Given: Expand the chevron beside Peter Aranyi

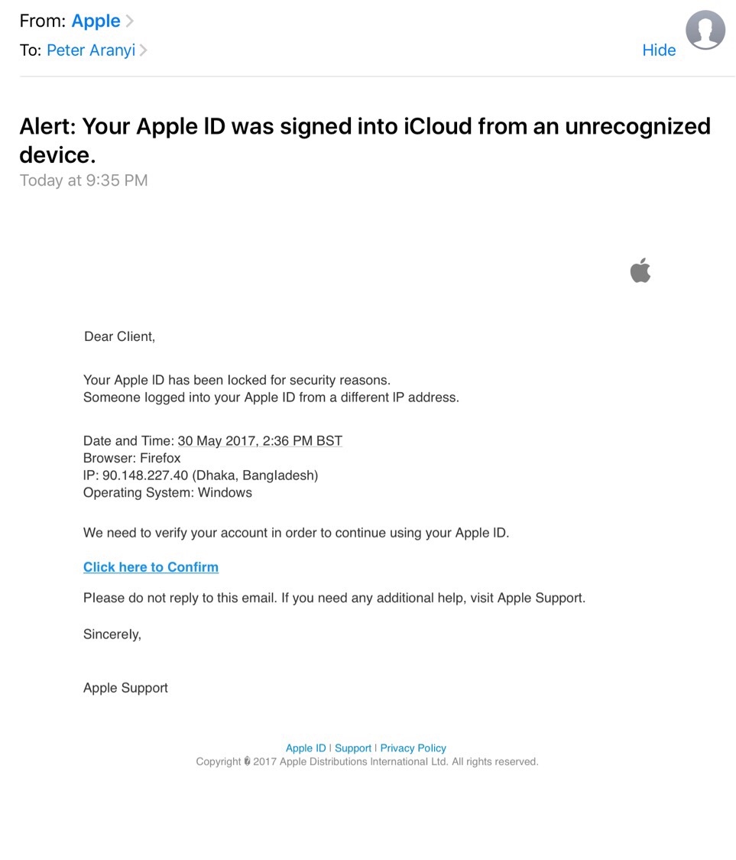Looking at the screenshot, I should tap(143, 50).
